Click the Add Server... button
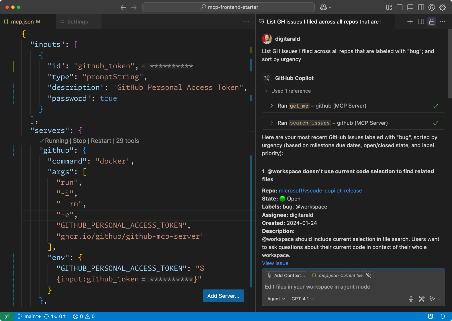 223,296
